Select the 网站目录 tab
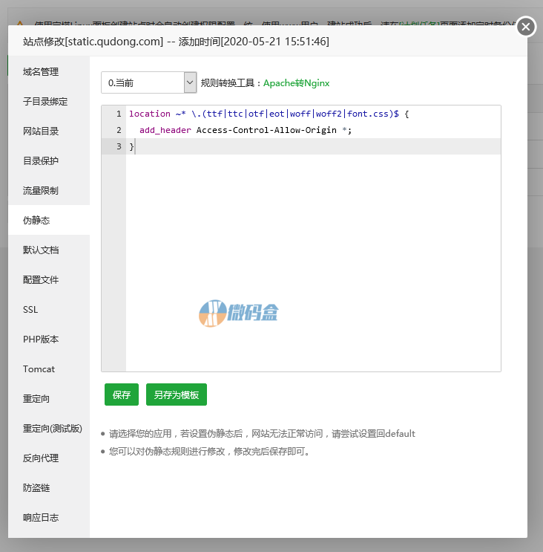 coord(49,131)
